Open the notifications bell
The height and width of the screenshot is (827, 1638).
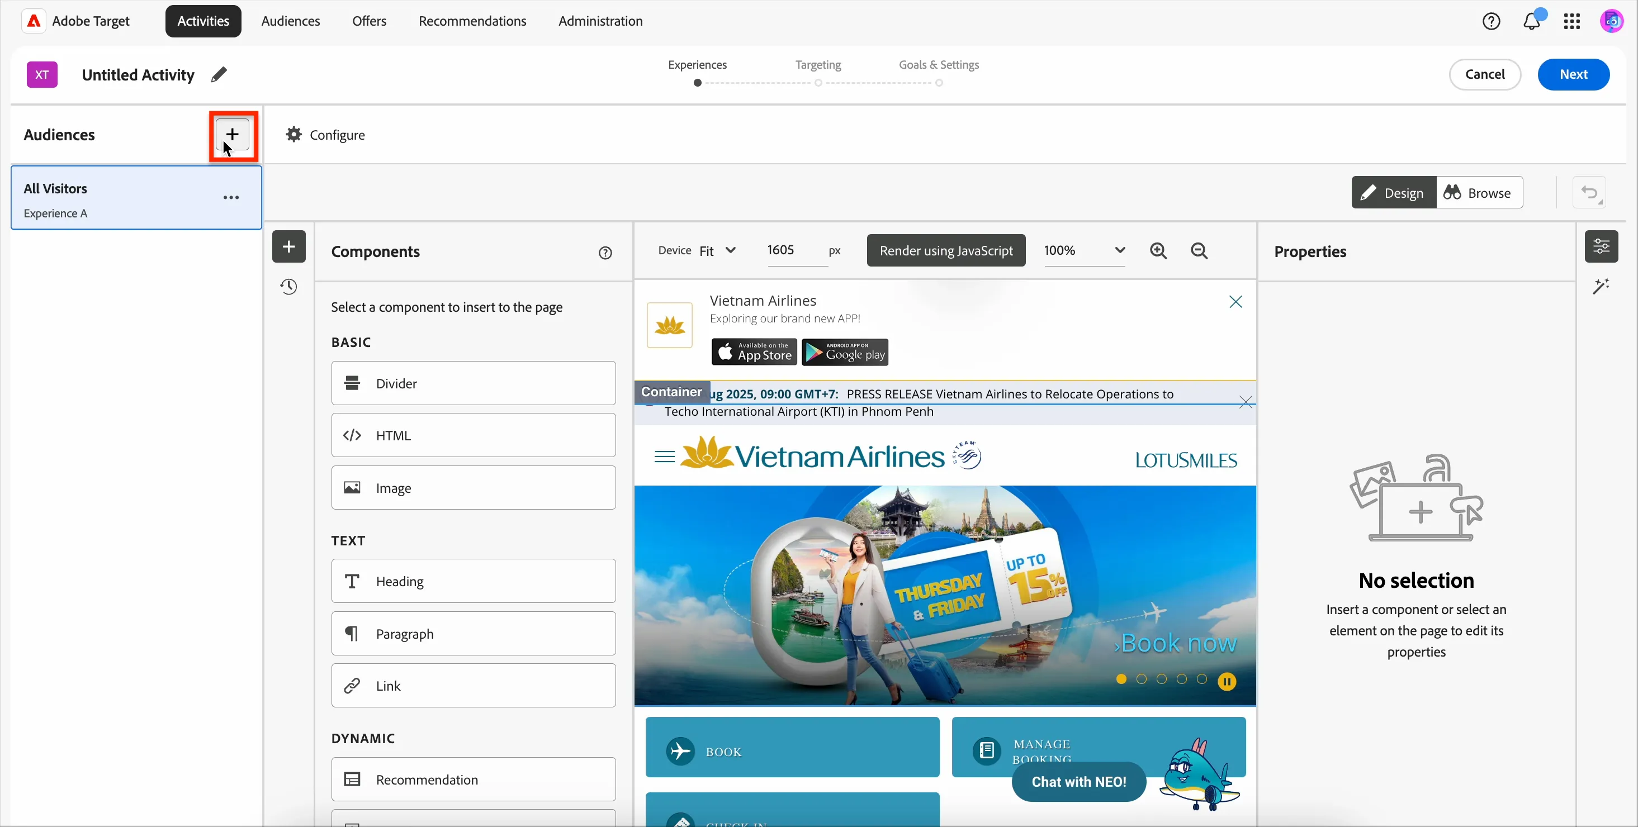point(1532,22)
